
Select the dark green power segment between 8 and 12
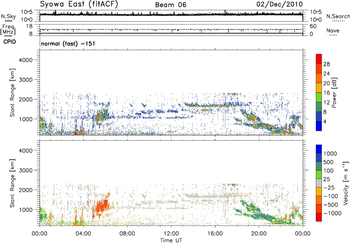(319, 107)
